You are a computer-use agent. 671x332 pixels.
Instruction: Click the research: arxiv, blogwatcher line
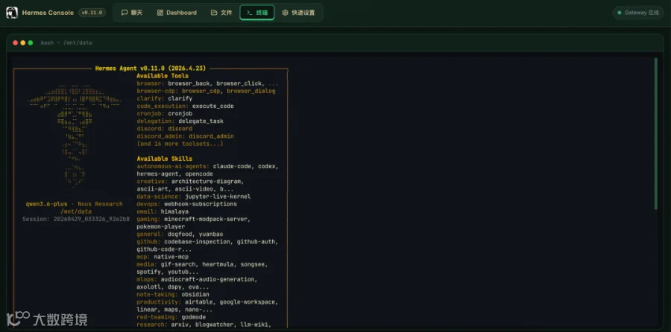click(204, 325)
